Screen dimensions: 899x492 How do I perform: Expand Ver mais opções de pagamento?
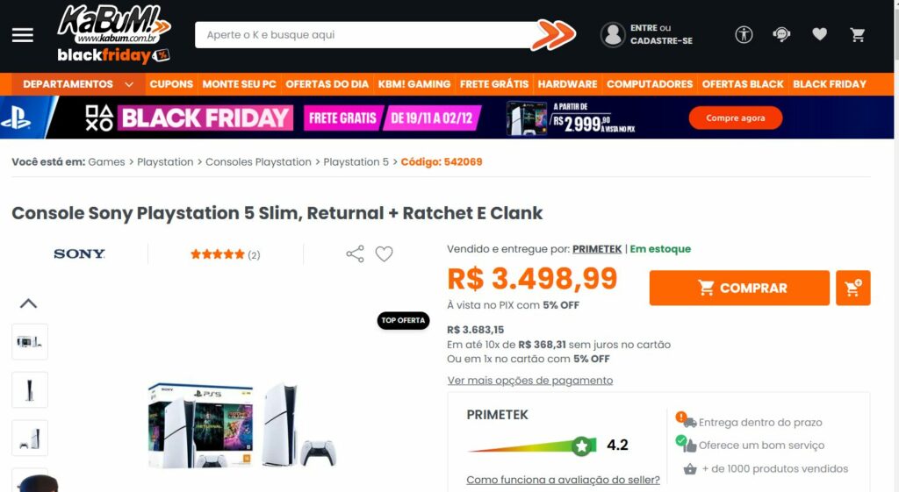tap(529, 381)
